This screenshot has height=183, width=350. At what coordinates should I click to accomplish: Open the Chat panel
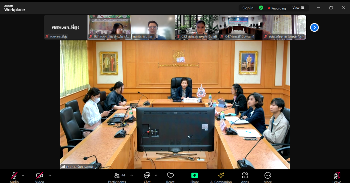pos(147,176)
